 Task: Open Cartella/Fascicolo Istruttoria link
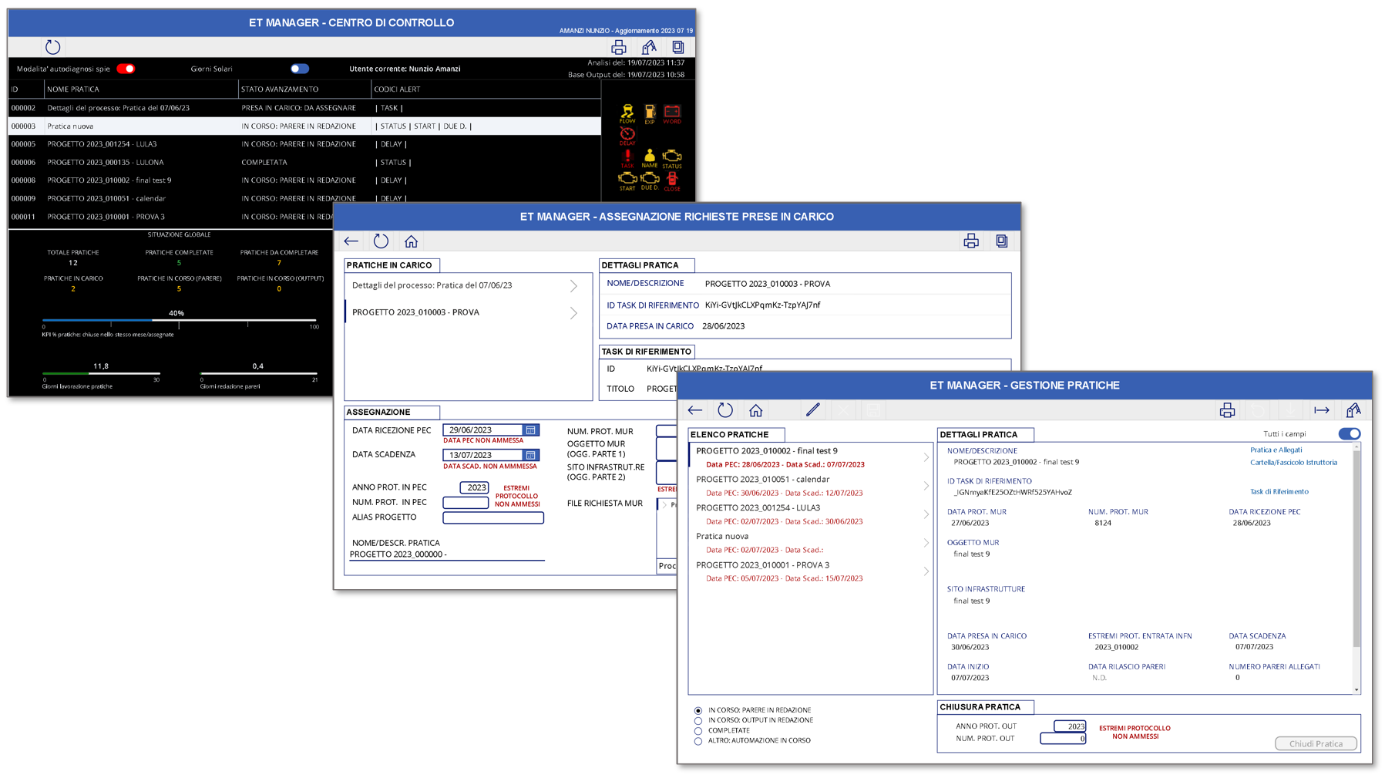point(1293,463)
